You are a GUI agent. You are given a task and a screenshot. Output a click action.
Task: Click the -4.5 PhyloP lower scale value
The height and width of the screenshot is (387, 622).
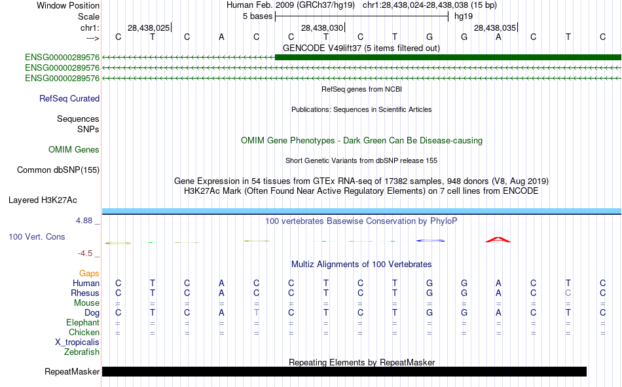click(x=85, y=253)
